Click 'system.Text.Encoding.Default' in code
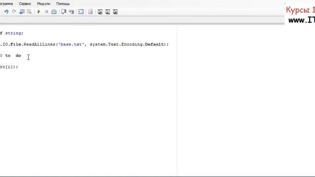Image resolution: width=315 pixels, height=177 pixels. pyautogui.click(x=127, y=44)
